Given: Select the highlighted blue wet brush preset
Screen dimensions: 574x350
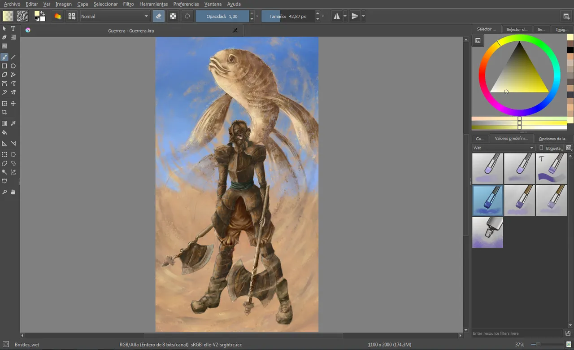Looking at the screenshot, I should click(487, 200).
